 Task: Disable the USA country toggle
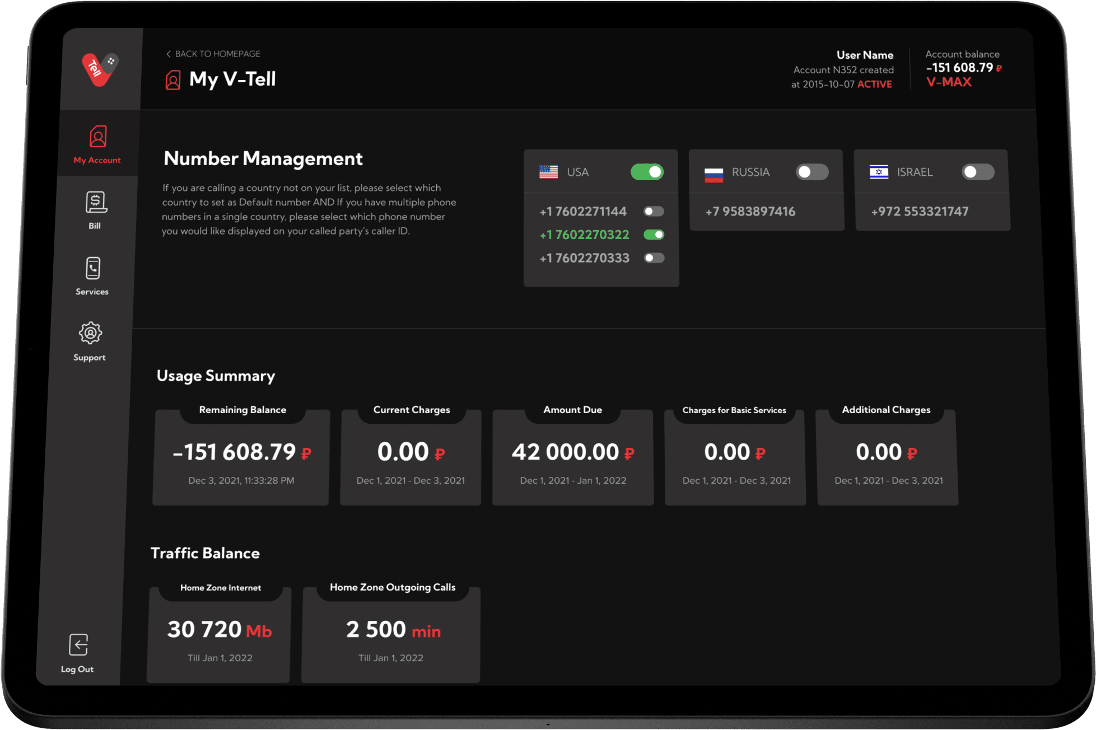pyautogui.click(x=647, y=172)
